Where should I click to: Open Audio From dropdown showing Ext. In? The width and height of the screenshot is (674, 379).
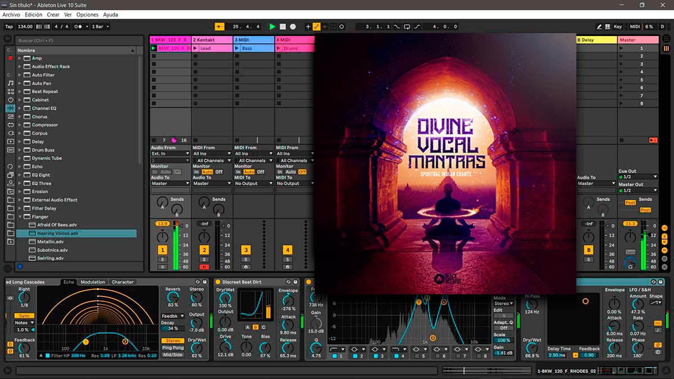coord(170,153)
